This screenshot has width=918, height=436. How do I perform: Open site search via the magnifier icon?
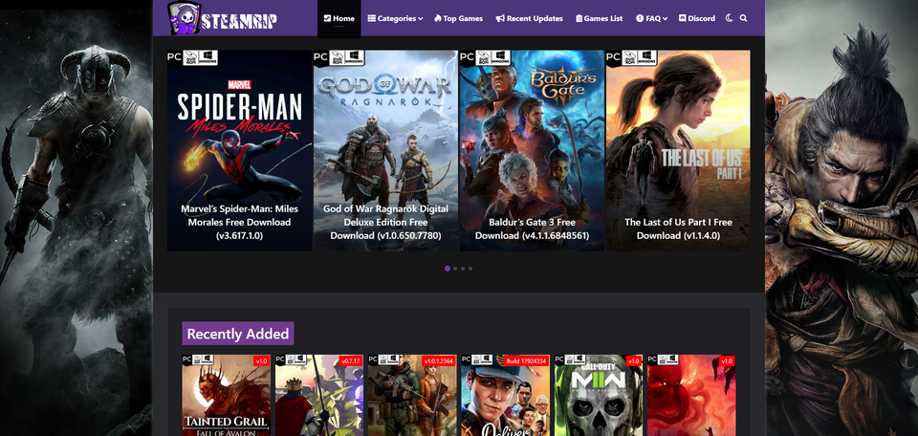(x=744, y=18)
